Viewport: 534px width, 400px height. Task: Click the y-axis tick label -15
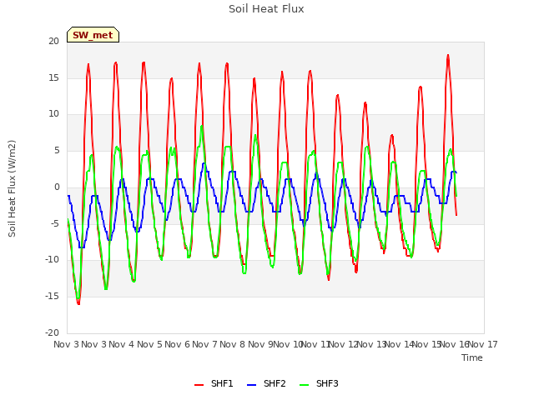(x=52, y=297)
